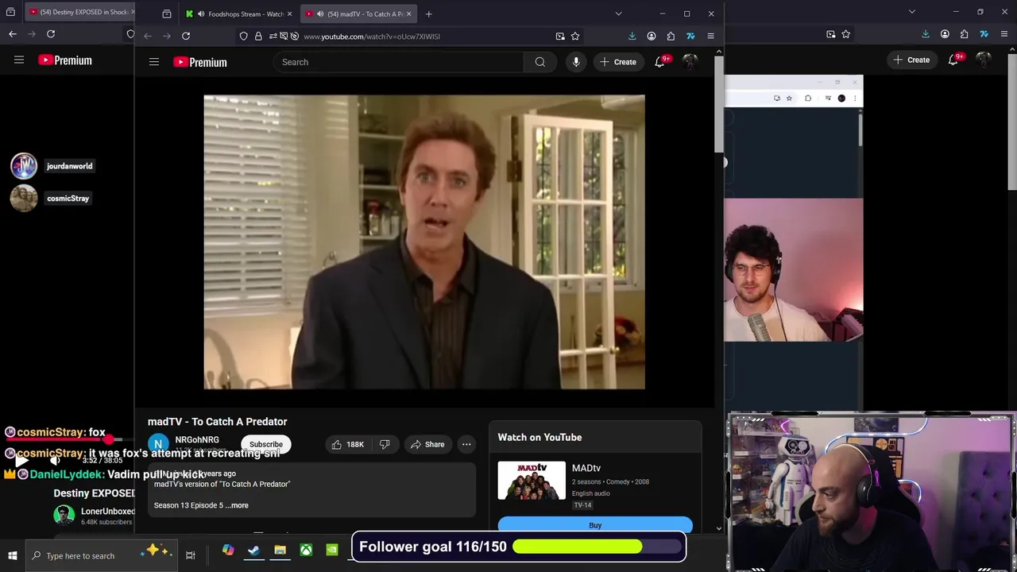Click the YouTube search magnifier button
The image size is (1017, 572).
(539, 62)
